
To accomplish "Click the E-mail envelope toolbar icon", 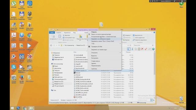I will (149, 49).
